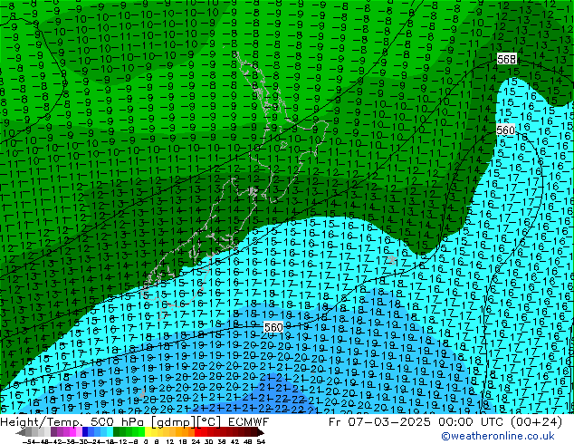This screenshot has height=444, width=574.
Task: Click the [°C] unit label in the title
Action: click(206, 422)
